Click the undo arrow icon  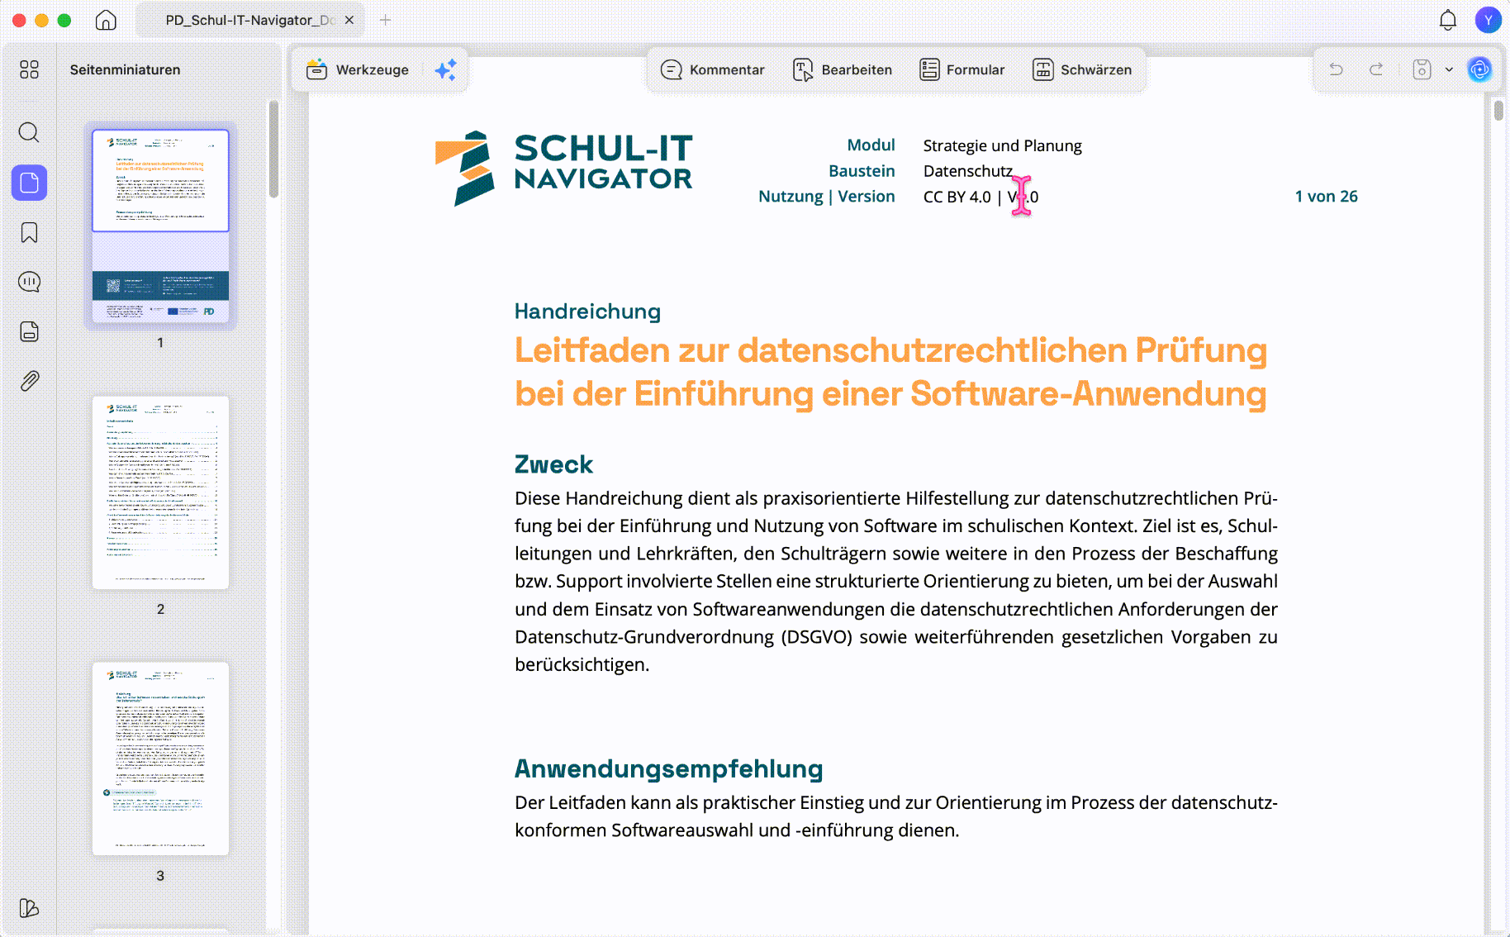point(1336,69)
